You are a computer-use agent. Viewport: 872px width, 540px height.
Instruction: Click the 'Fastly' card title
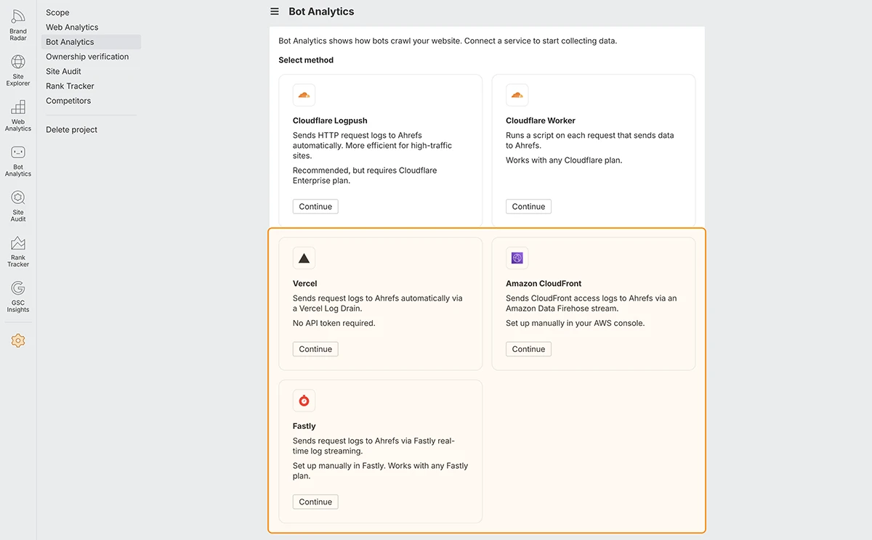tap(304, 426)
